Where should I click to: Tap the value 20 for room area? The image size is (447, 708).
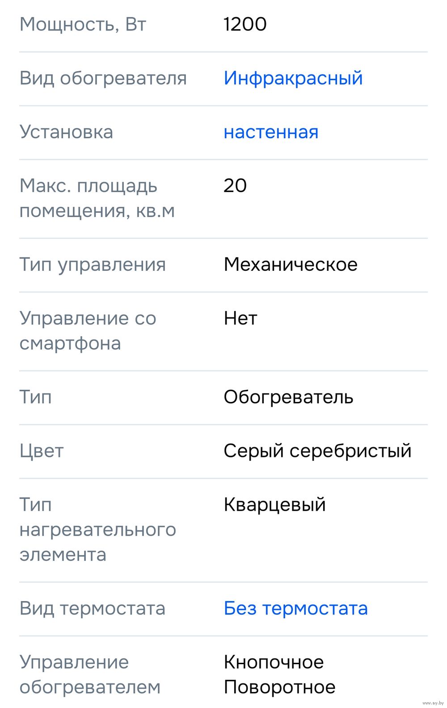click(235, 186)
